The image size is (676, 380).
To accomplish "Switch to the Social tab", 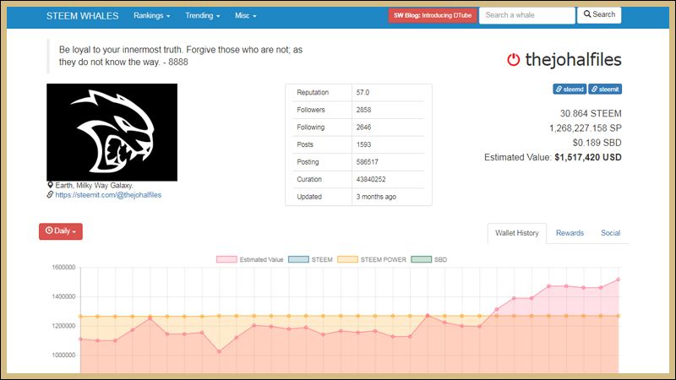I will (610, 233).
